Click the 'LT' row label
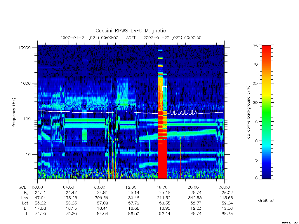This screenshot has width=299, height=224. tap(26, 208)
